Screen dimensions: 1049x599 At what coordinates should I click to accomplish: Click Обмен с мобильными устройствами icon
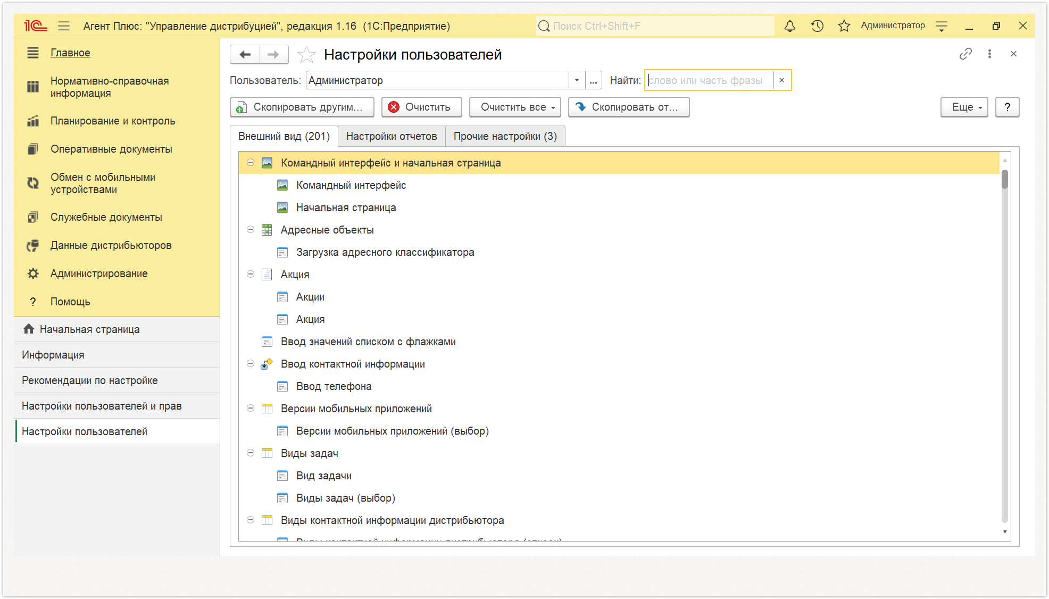[33, 183]
